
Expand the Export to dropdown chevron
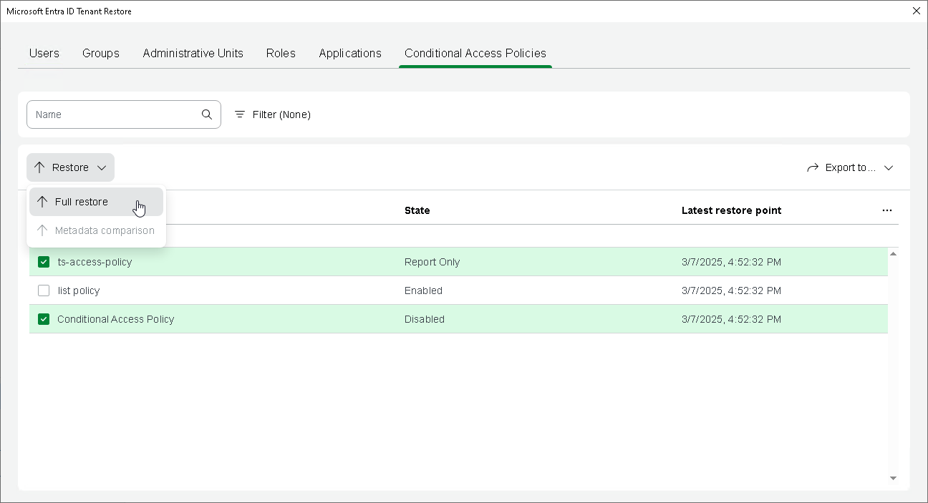889,167
